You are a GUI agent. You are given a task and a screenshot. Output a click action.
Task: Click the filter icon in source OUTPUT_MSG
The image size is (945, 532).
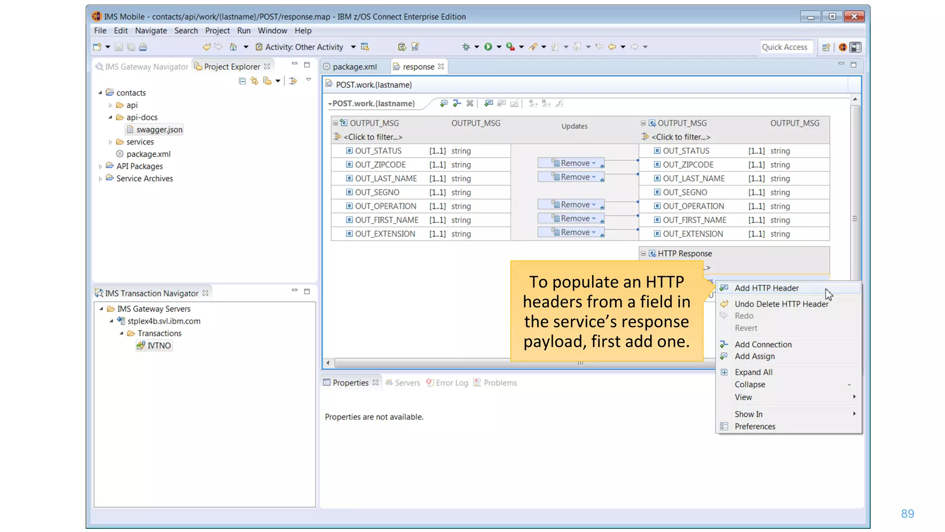pyautogui.click(x=337, y=137)
